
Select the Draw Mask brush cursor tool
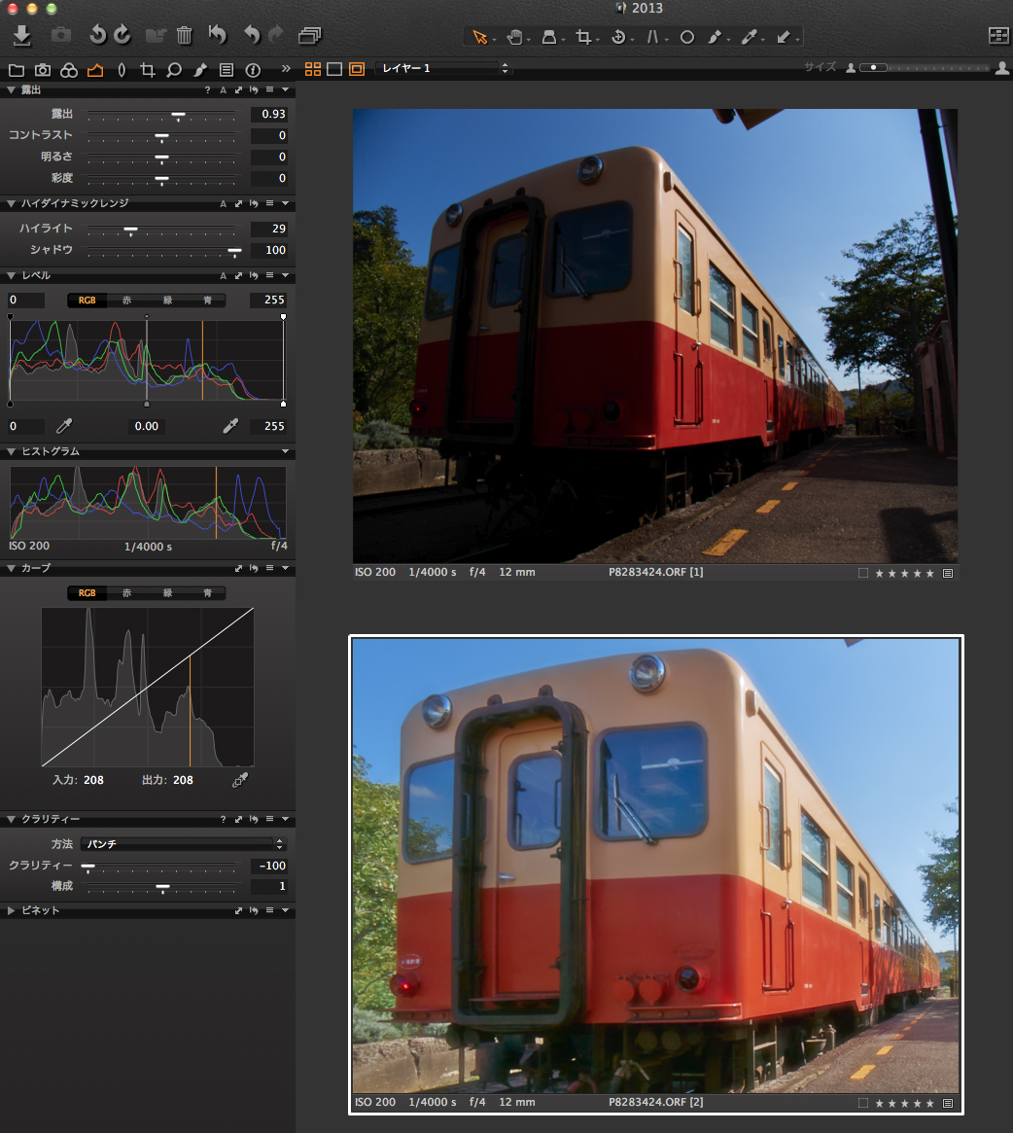(x=715, y=37)
